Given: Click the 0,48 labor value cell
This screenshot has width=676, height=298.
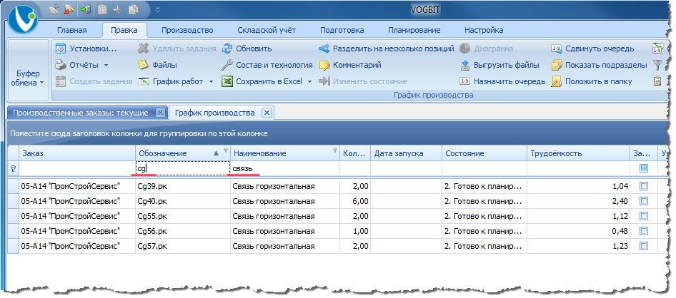Looking at the screenshot, I should [x=579, y=232].
